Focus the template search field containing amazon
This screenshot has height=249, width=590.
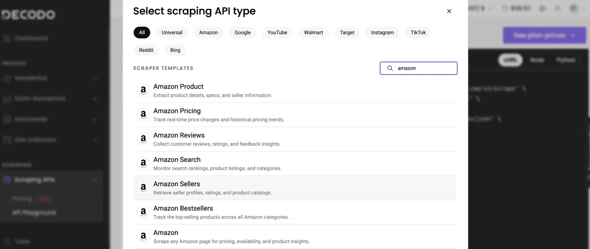[418, 68]
